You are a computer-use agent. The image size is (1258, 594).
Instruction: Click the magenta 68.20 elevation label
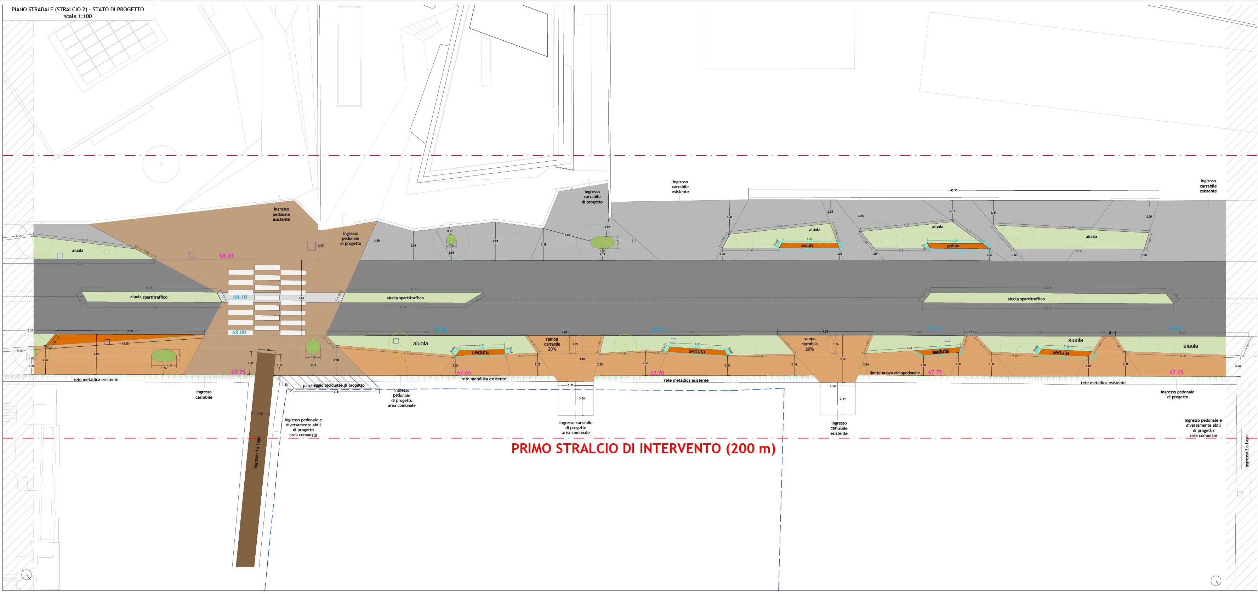(x=226, y=256)
